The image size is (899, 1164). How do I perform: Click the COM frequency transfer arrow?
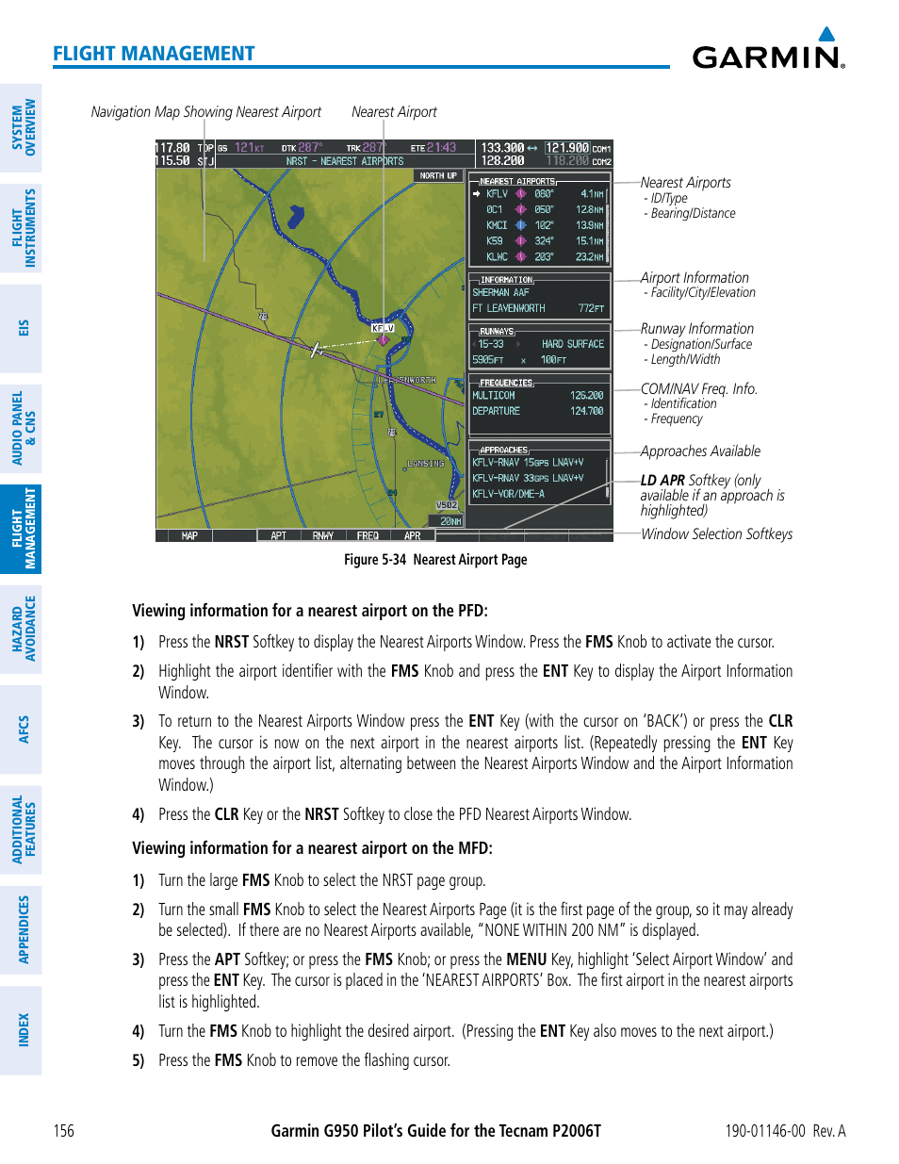point(532,148)
